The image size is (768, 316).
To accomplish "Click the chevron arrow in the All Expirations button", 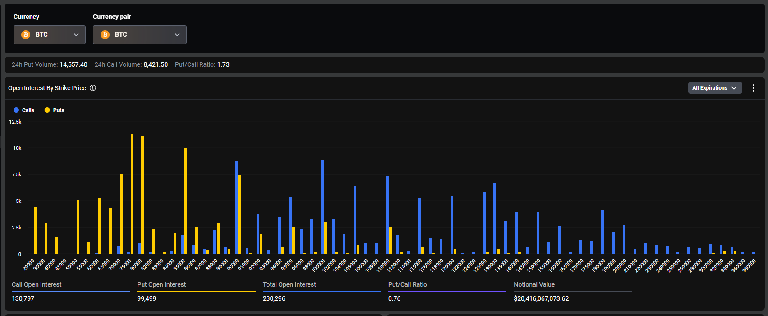I will click(734, 88).
